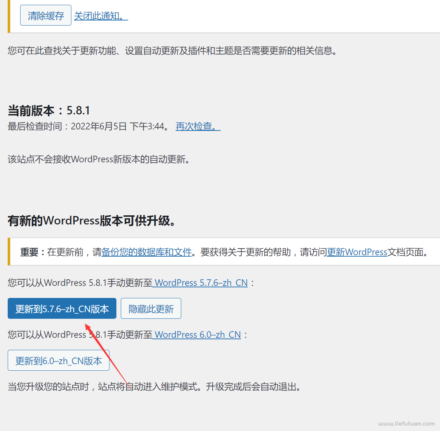This screenshot has width=440, height=431.
Task: Click 更新到6.0–zh_CN版本 button
Action: pos(59,360)
